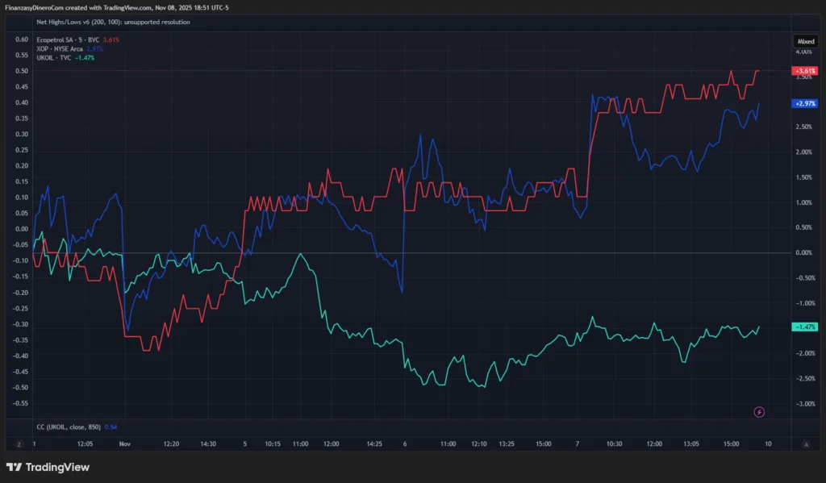Click the A auto-scale button at bottom right

click(805, 444)
